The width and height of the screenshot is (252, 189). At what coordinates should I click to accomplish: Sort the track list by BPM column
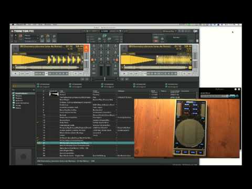[x=153, y=91]
